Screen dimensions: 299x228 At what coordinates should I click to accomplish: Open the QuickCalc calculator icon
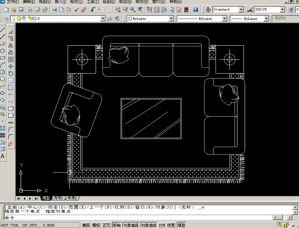(x=186, y=10)
